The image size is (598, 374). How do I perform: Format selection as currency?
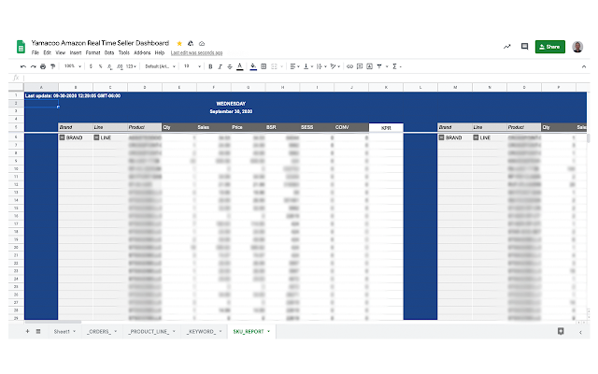click(91, 66)
